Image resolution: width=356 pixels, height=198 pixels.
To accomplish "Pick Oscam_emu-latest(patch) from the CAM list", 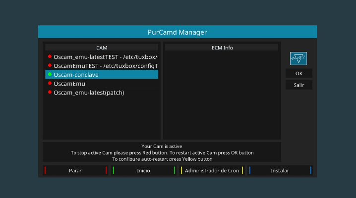I will point(89,93).
